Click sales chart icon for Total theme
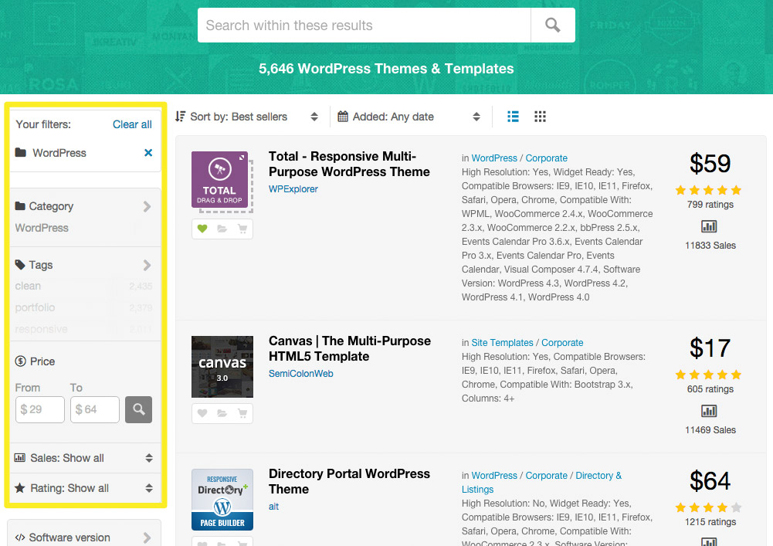The height and width of the screenshot is (546, 773). pyautogui.click(x=709, y=227)
